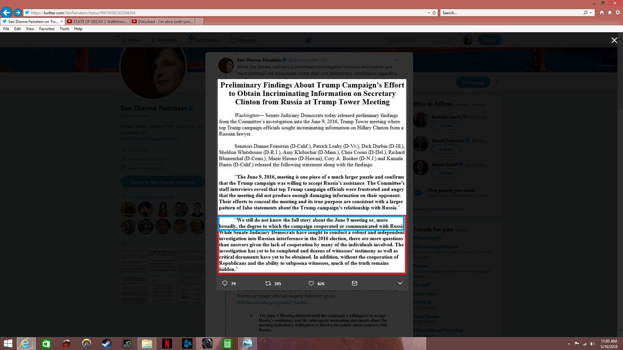The height and width of the screenshot is (350, 623).
Task: Reply to the tweet via the speech bubble icon
Action: [225, 284]
